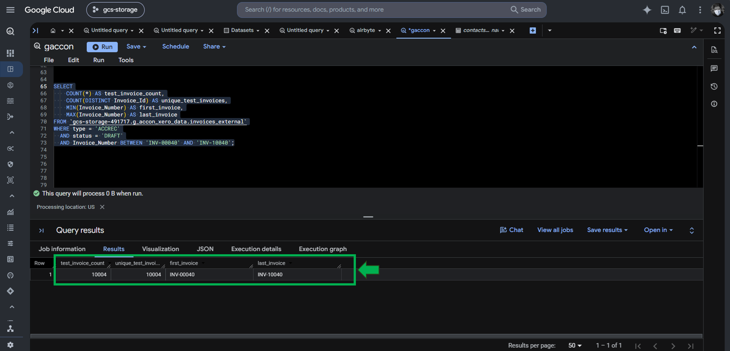Image resolution: width=730 pixels, height=351 pixels.
Task: Open Share dropdown menu
Action: (x=214, y=47)
